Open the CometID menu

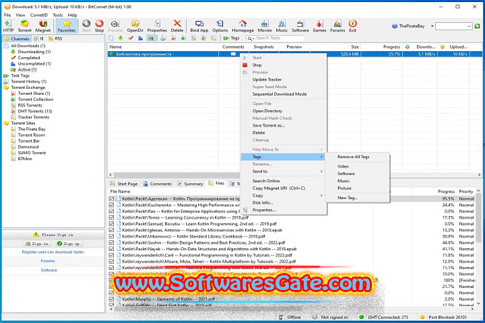(38, 15)
